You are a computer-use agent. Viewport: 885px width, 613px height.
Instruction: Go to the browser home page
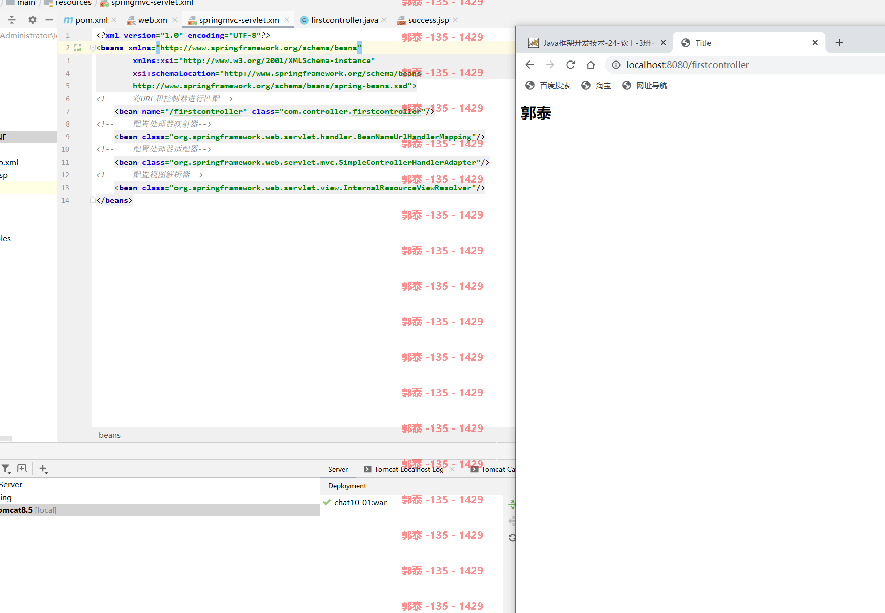coord(591,65)
